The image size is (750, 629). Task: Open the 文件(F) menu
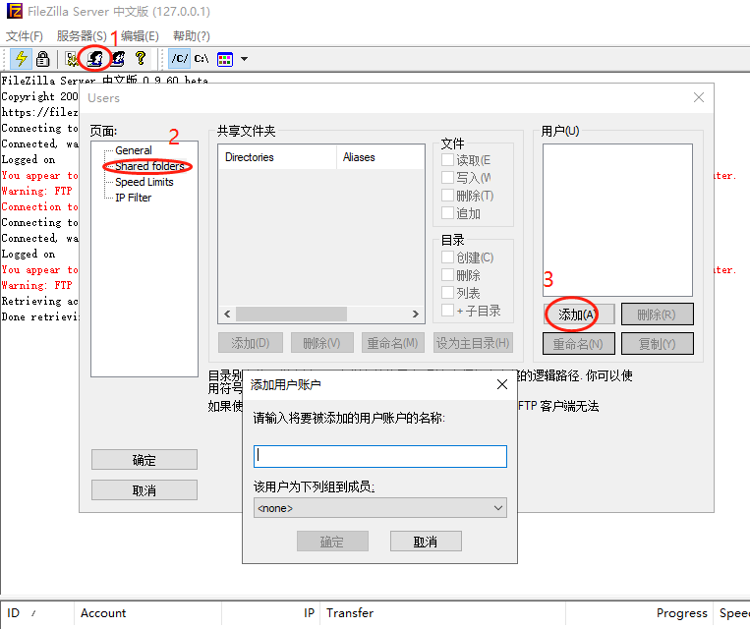[24, 36]
